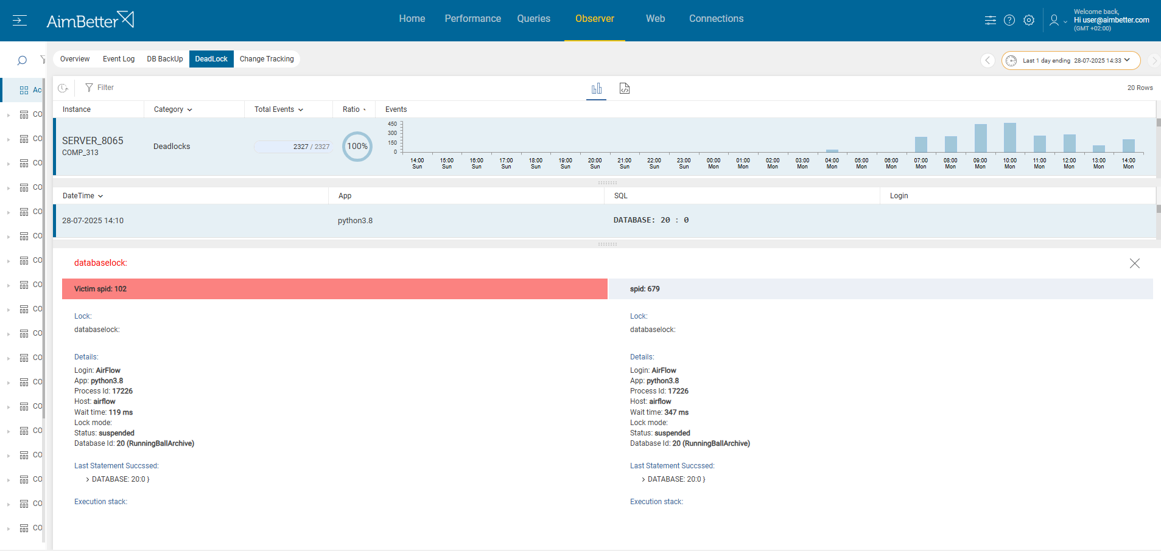
Task: Sort by the Total Events column dropdown
Action: point(279,109)
